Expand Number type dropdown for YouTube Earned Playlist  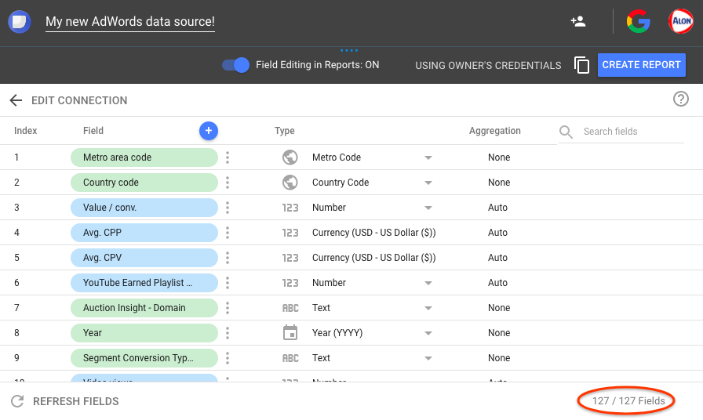point(428,283)
